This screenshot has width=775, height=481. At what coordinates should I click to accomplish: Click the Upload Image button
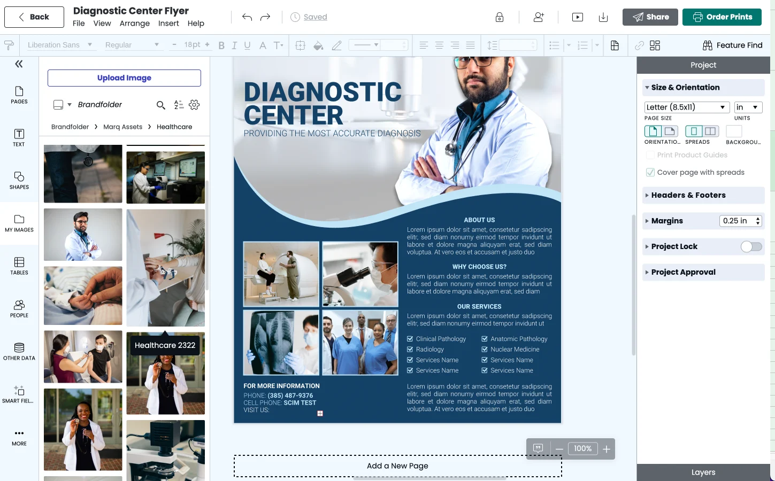pyautogui.click(x=124, y=77)
